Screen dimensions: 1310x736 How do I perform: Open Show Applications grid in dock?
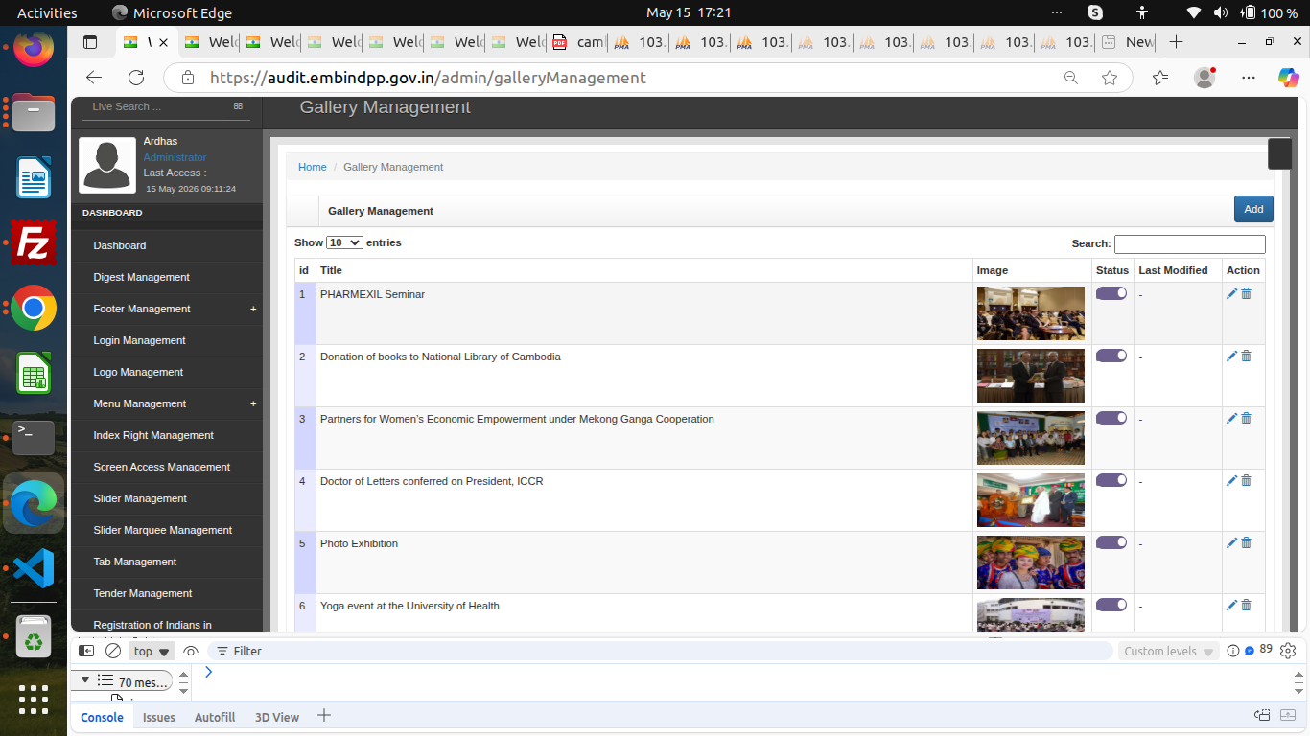coord(34,700)
